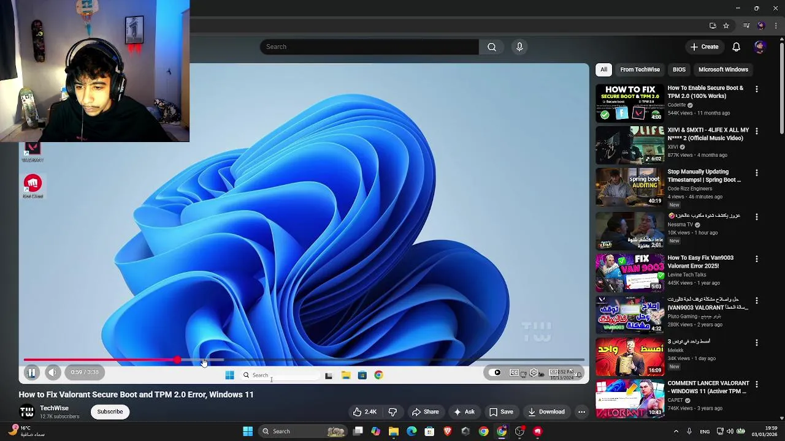Open options menu for the XIIVI video
The width and height of the screenshot is (785, 441).
(756, 131)
